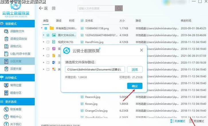This screenshot has height=126, width=208.
Task: Switch to the 路径 tab
Action: [x=59, y=21]
